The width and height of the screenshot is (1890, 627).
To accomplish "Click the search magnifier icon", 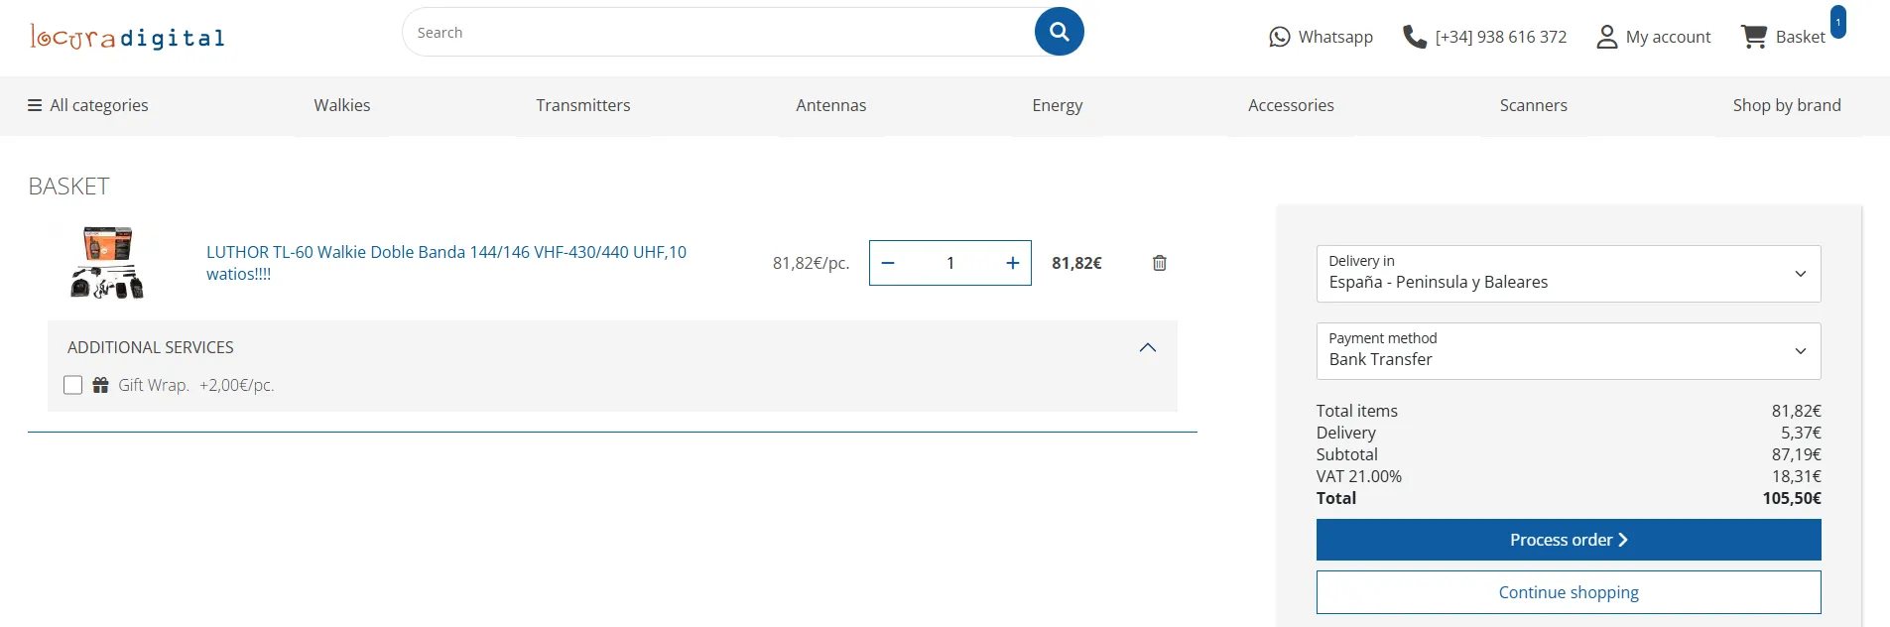I will click(1058, 31).
